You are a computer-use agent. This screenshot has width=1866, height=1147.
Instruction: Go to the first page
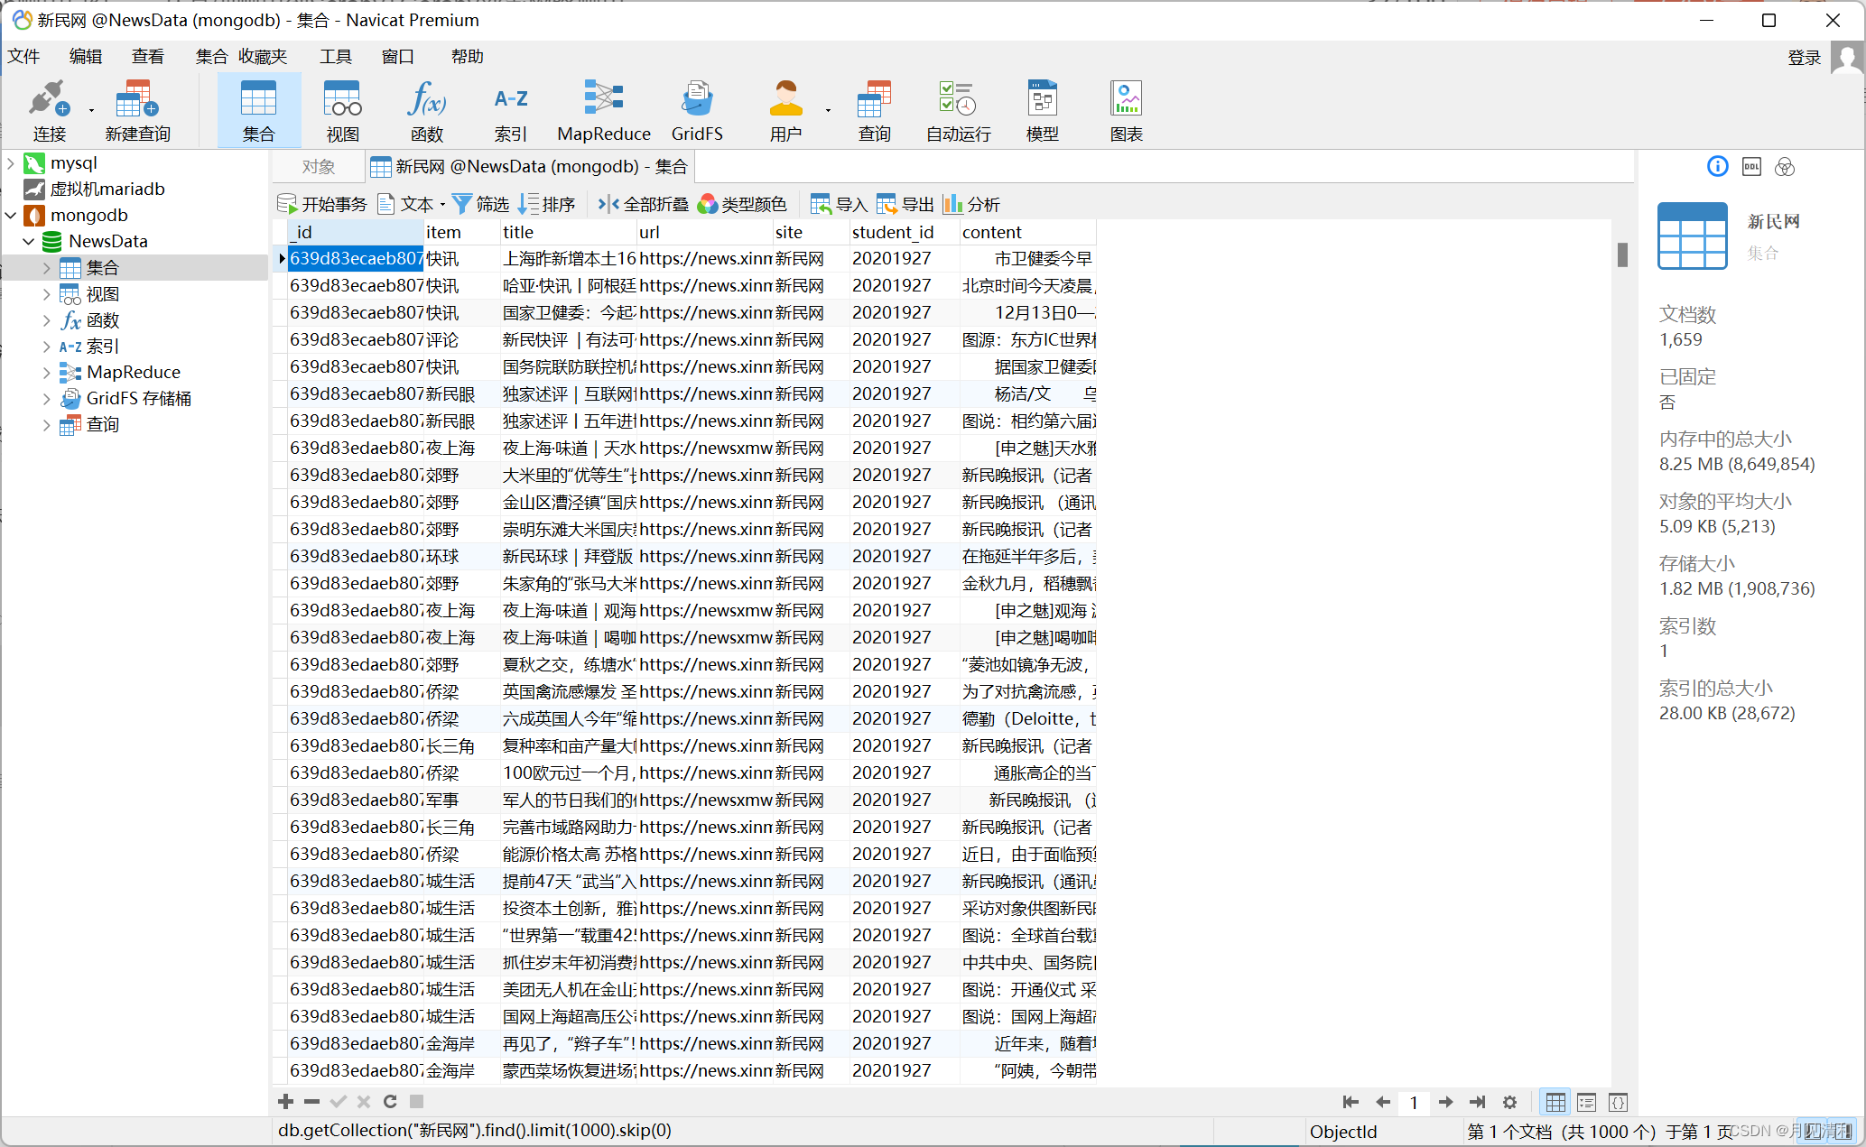click(1351, 1102)
